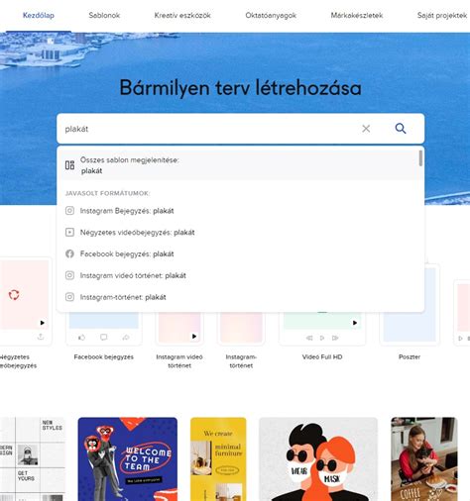Screen dimensions: 470x501
Task: Open the Poszter format card
Action: [410, 304]
